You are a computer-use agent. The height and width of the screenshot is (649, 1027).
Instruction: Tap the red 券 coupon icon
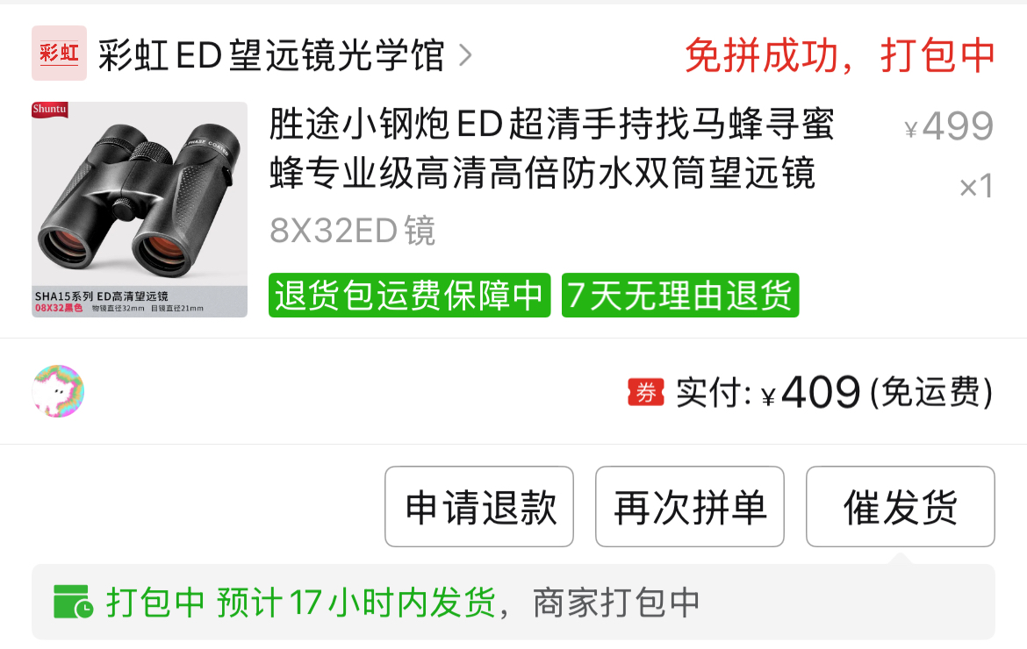(646, 393)
